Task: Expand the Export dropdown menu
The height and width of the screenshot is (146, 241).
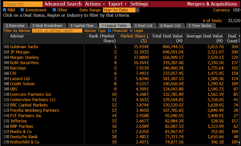Action: click(117, 4)
